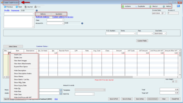Screen dimensions: 183x103
Task: Click the Invoice # field
Action: click(x=173, y=13)
